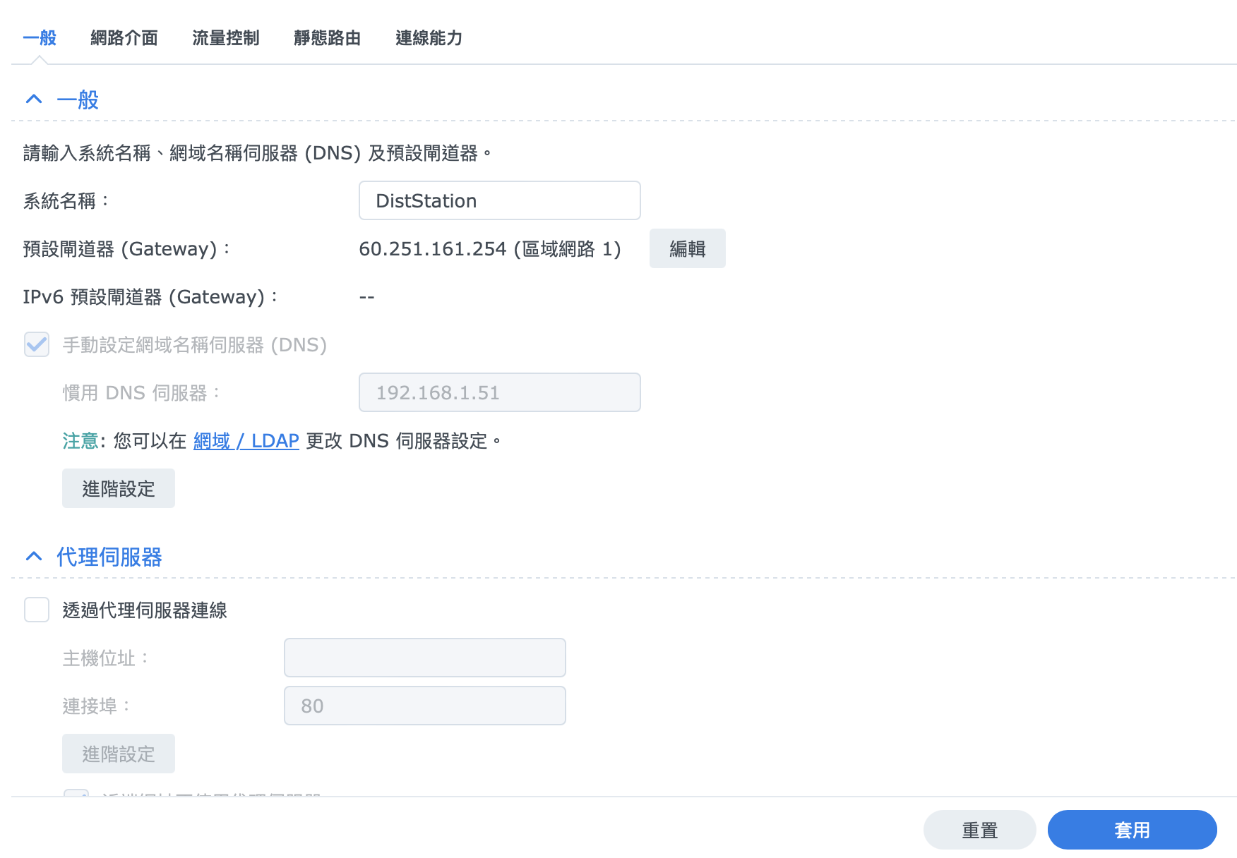Go to the 靜態路由 tab

(x=328, y=38)
